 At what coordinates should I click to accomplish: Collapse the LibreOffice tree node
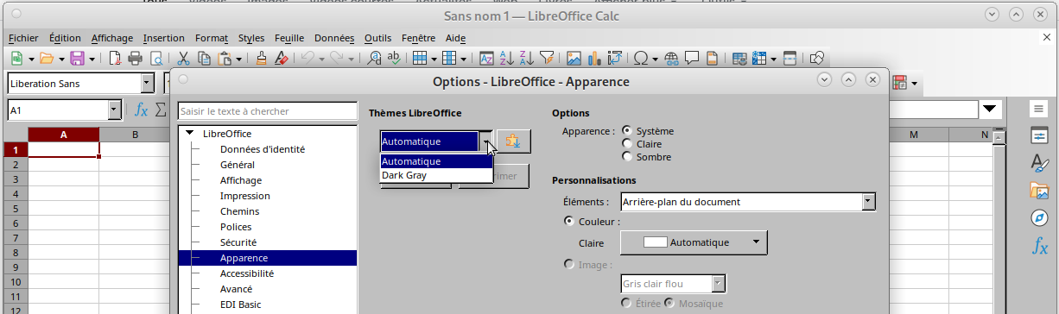coord(189,134)
